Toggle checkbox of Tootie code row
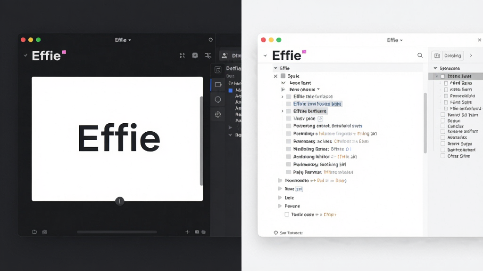Image resolution: width=483 pixels, height=271 pixels. point(287,215)
